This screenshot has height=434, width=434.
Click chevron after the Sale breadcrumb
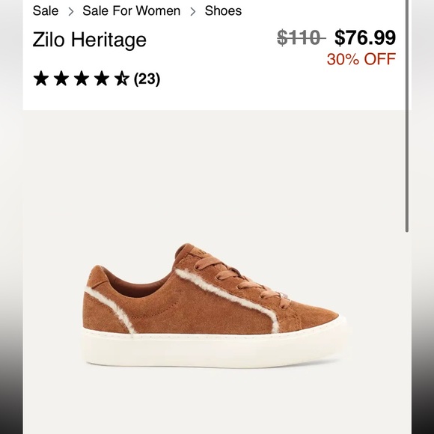[71, 12]
